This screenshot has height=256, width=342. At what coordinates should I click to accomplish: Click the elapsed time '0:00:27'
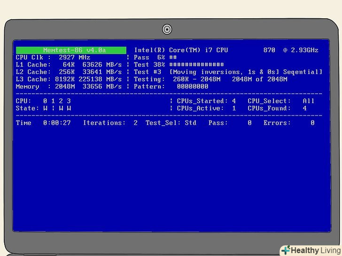tap(57, 123)
